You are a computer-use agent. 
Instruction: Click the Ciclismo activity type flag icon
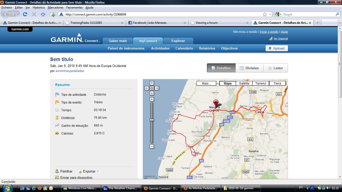point(57,94)
